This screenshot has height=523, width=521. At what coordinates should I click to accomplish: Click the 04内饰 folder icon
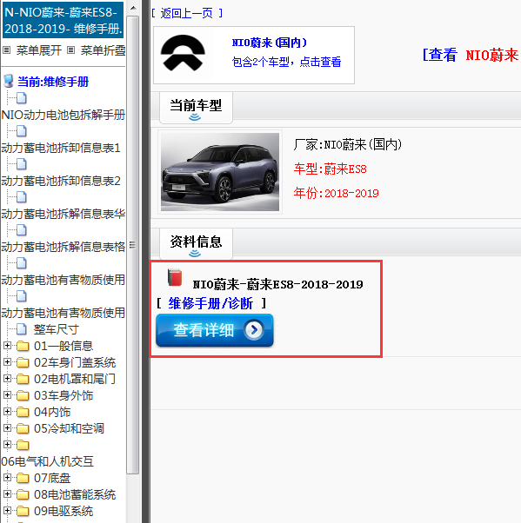pyautogui.click(x=23, y=412)
